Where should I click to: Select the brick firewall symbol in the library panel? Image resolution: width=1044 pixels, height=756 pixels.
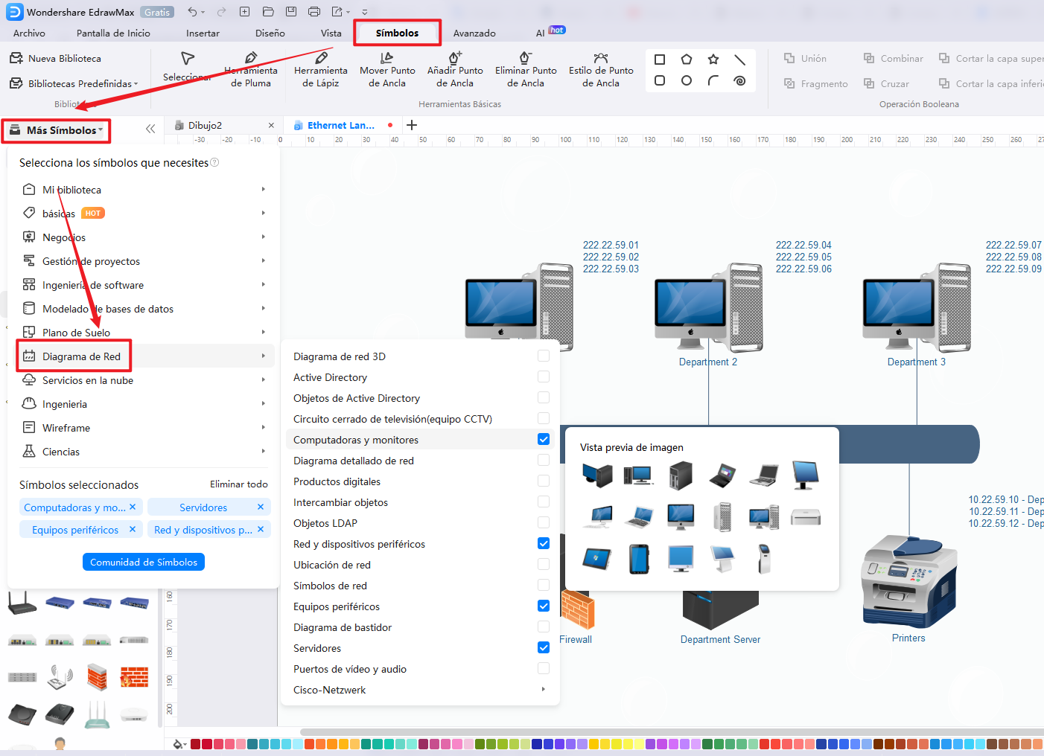(98, 678)
